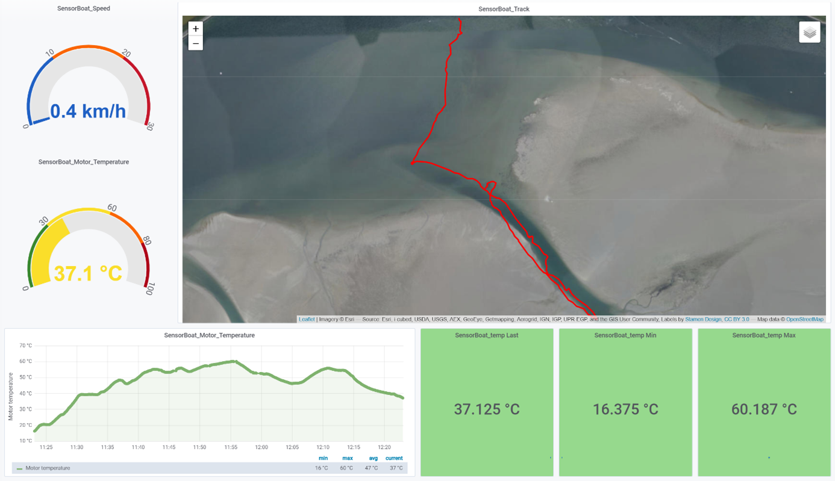Open SensorBoat_temp Min panel title menu

625,335
